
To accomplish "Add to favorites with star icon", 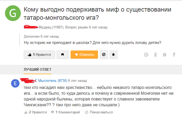I will [113, 55].
